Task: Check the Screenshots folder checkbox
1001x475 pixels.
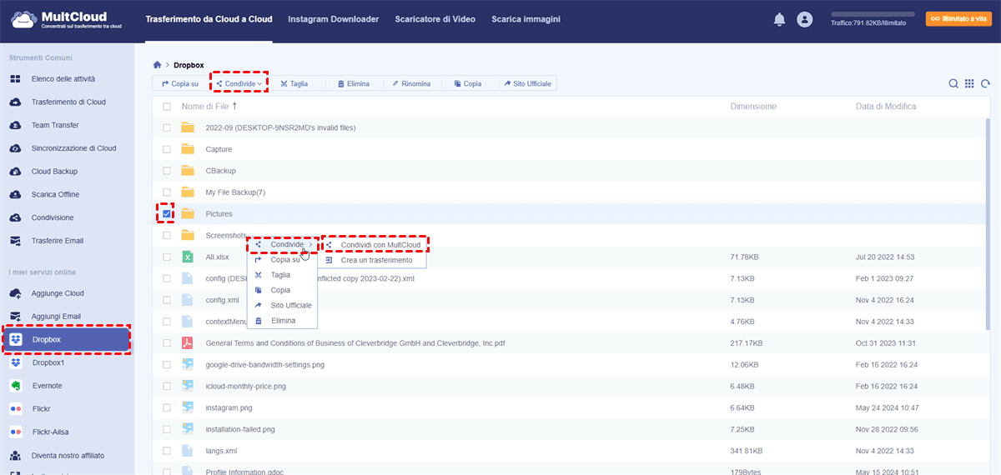Action: pyautogui.click(x=167, y=236)
